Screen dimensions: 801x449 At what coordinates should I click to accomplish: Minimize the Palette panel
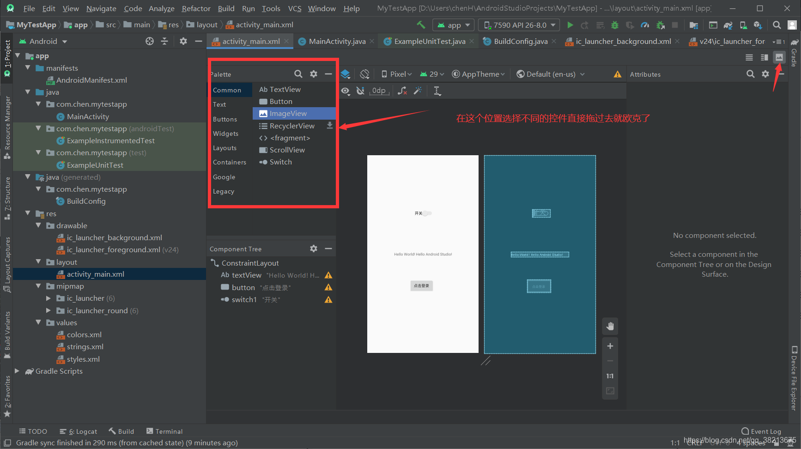[328, 74]
